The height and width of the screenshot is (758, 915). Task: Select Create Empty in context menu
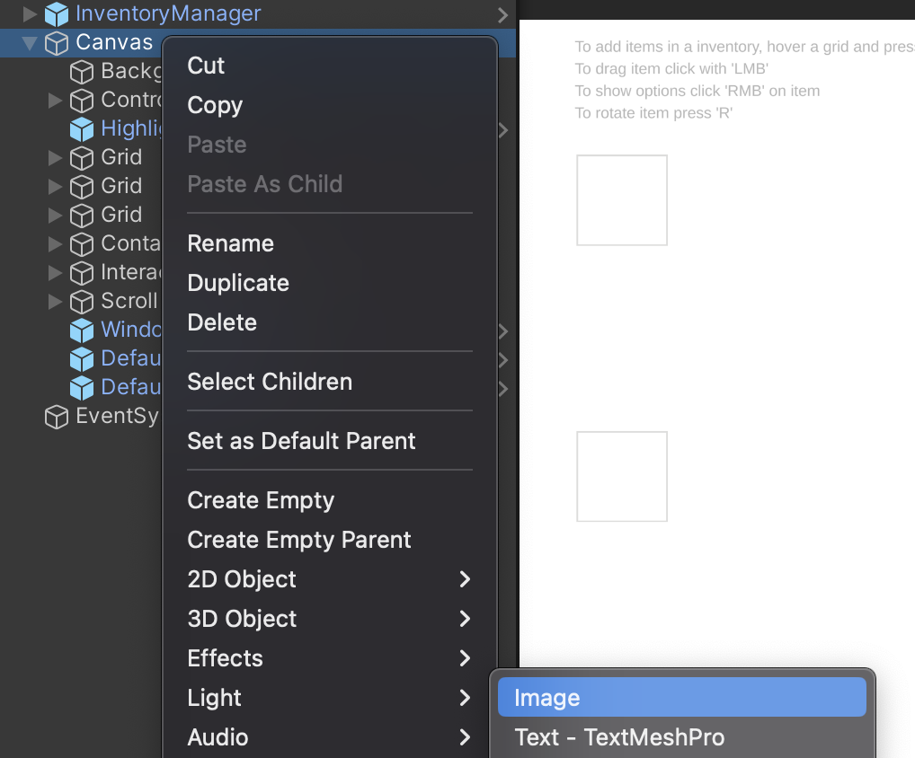click(x=261, y=500)
